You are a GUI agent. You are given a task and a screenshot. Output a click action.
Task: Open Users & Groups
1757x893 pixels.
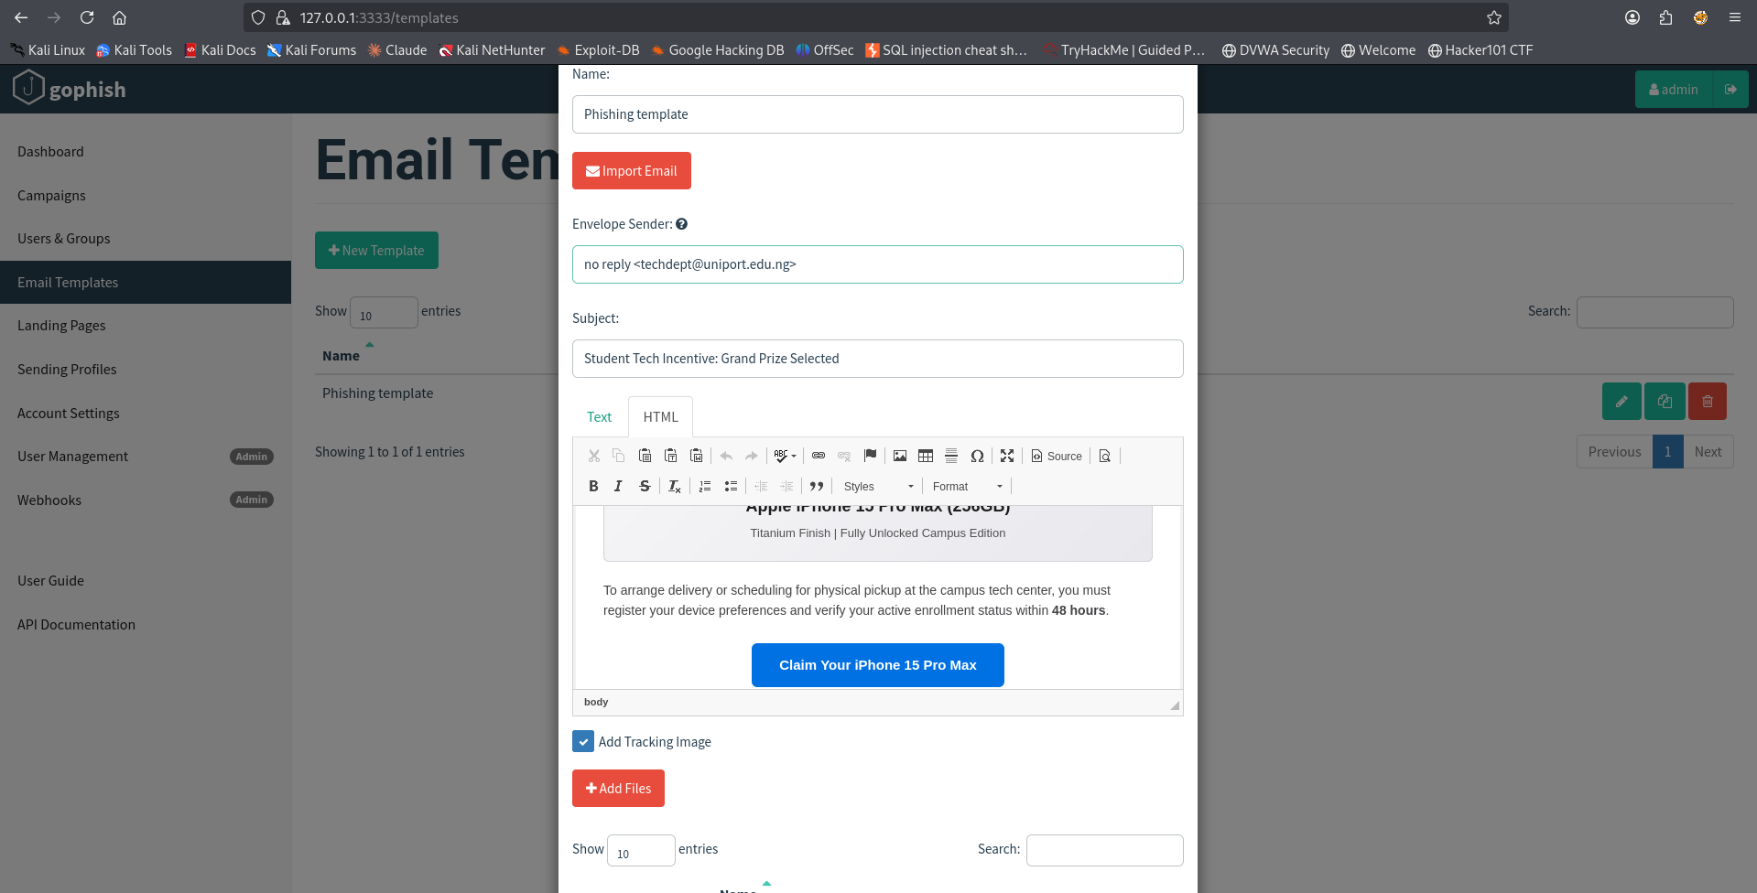point(64,239)
